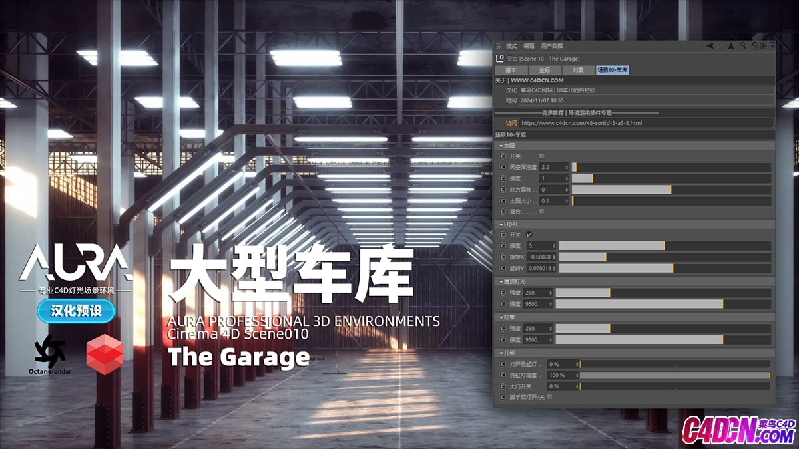
Task: Collapse the 屋顶灯光 section
Action: click(x=500, y=281)
